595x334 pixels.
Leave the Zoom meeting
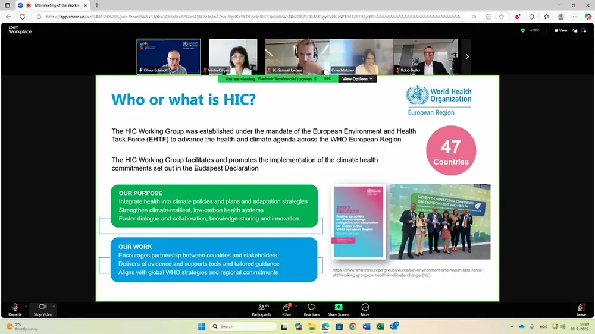pyautogui.click(x=581, y=308)
